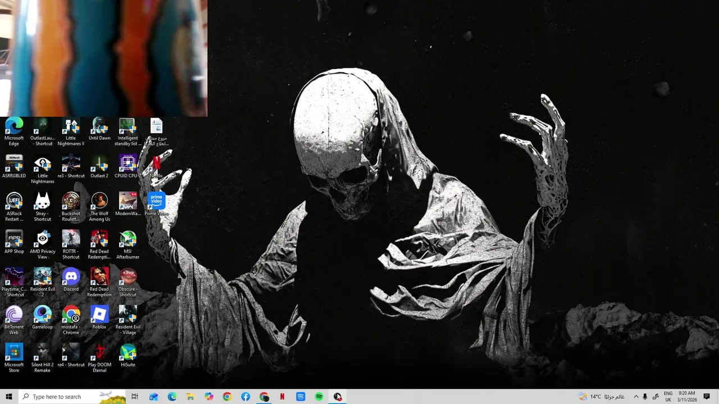Switch the ENG UK input language
The height and width of the screenshot is (404, 719).
click(x=668, y=397)
